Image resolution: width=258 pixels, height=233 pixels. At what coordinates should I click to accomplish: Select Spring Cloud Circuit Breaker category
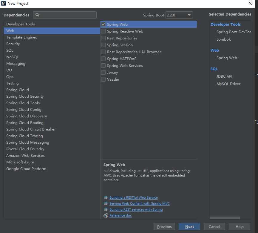click(52, 129)
